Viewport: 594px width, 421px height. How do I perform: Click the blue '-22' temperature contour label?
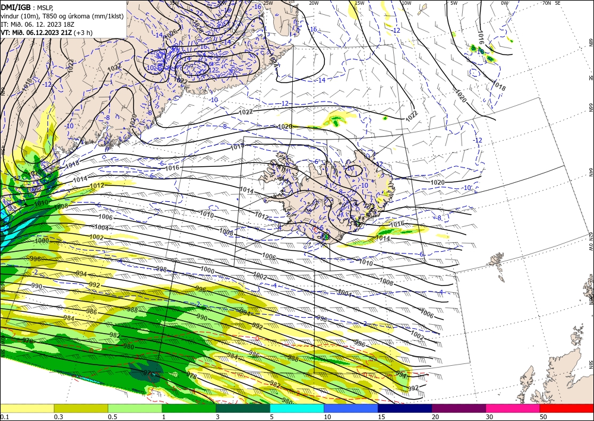click(x=199, y=12)
